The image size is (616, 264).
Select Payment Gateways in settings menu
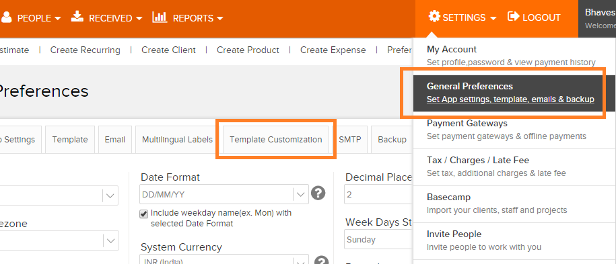[x=514, y=130]
